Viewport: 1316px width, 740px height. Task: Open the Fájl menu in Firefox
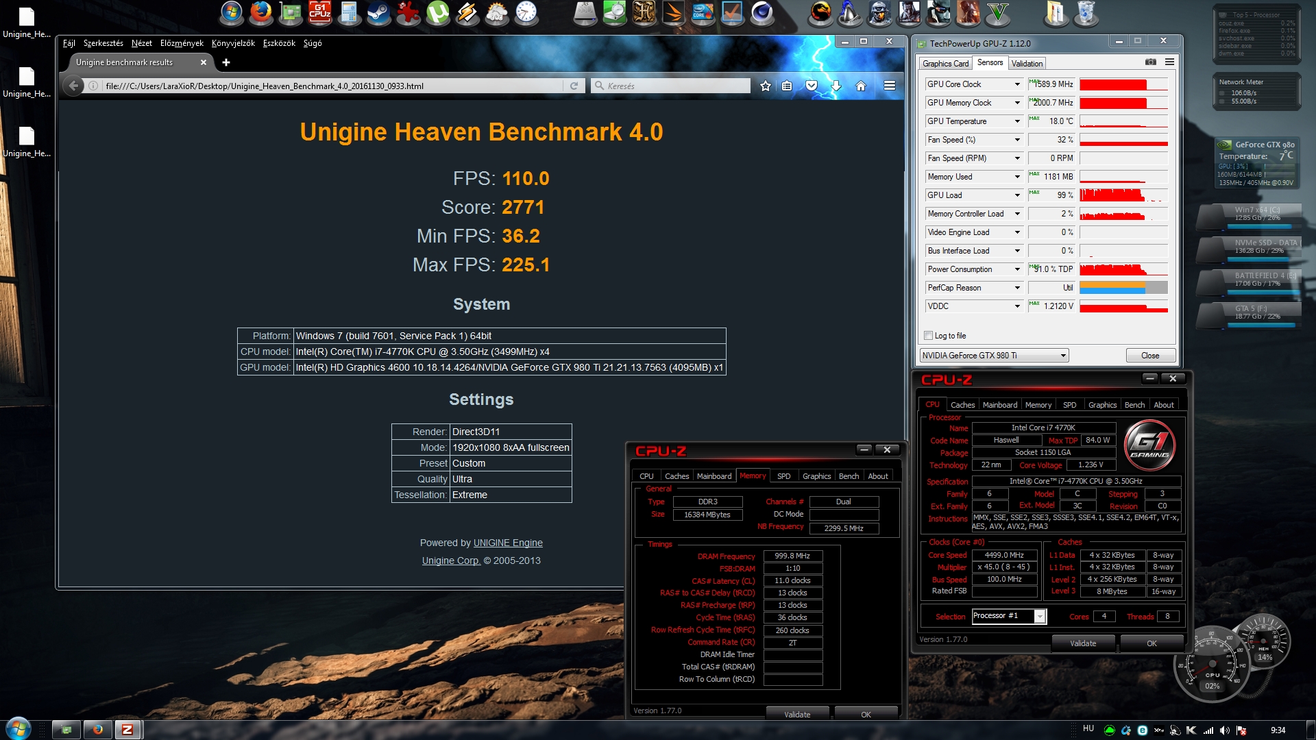69,43
